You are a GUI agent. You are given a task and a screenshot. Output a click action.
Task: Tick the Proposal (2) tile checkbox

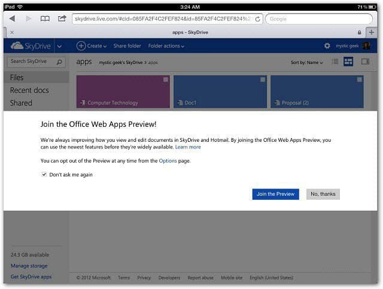point(359,80)
